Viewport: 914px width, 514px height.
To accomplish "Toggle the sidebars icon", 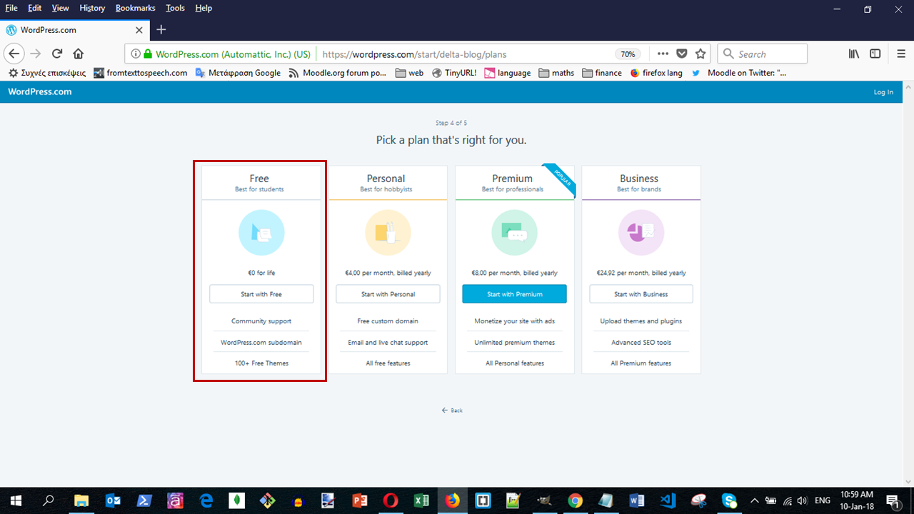I will tap(875, 54).
